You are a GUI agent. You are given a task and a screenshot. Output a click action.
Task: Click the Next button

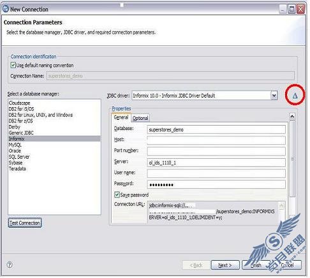[x=225, y=265]
